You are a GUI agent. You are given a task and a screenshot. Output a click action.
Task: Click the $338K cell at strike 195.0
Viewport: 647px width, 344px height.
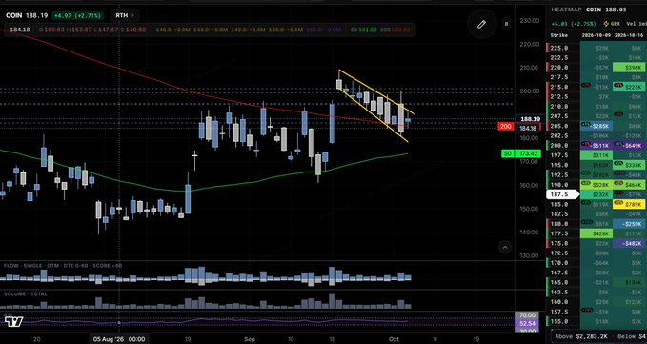pyautogui.click(x=629, y=165)
